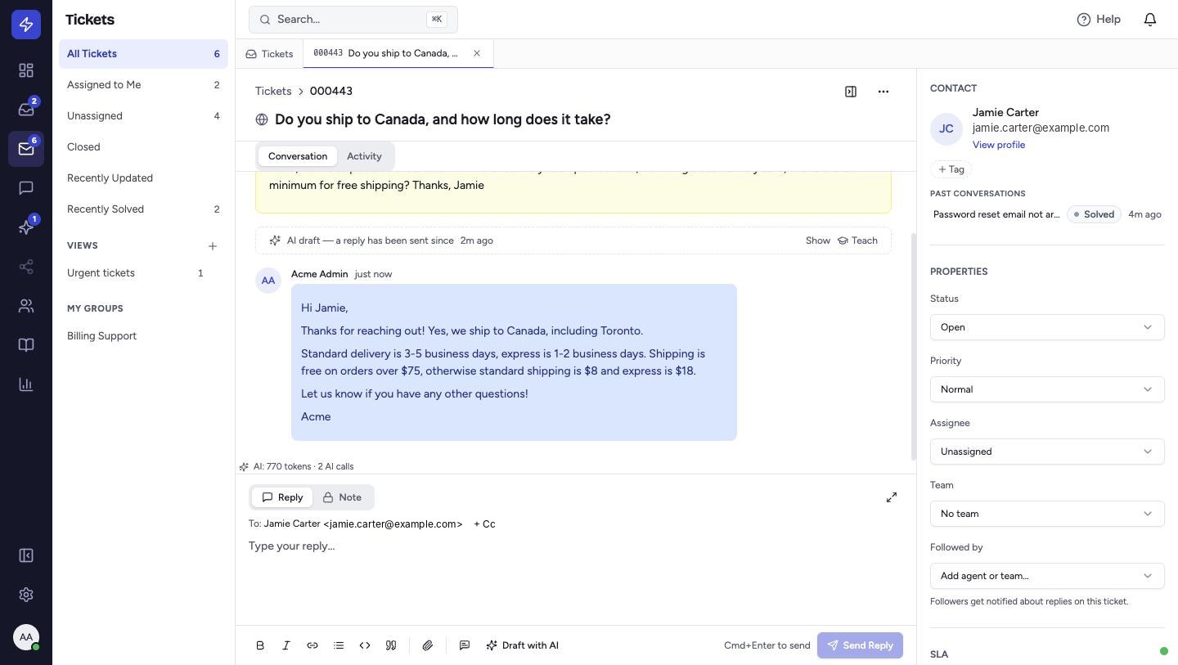Open the dashboard grid icon in sidebar
Image resolution: width=1178 pixels, height=665 pixels.
26,70
